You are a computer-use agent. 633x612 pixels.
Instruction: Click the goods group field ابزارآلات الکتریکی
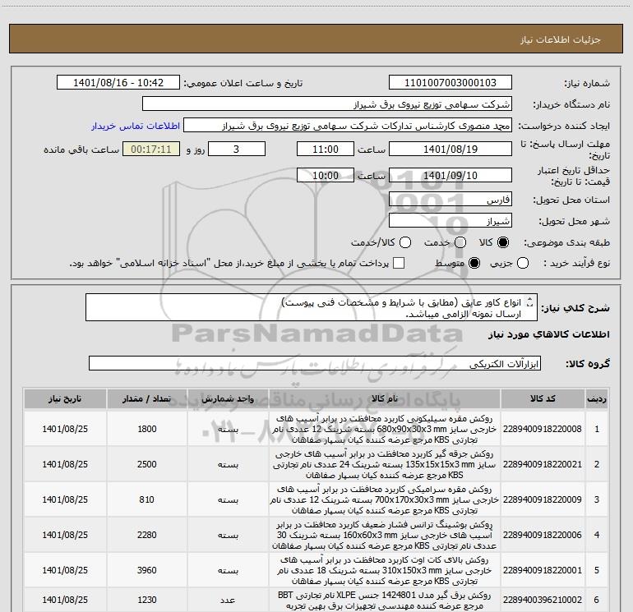(x=315, y=363)
